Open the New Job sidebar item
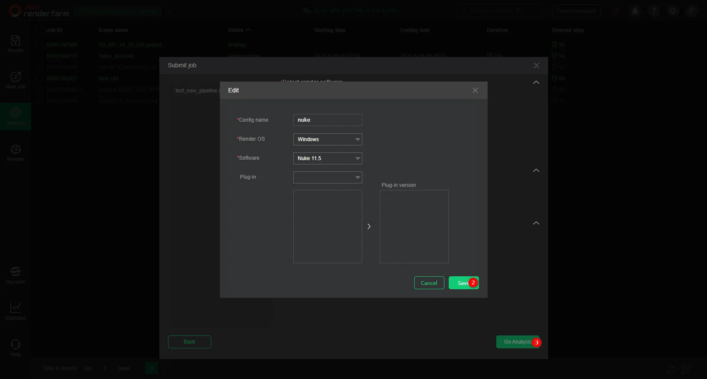This screenshot has height=379, width=707. point(16,80)
